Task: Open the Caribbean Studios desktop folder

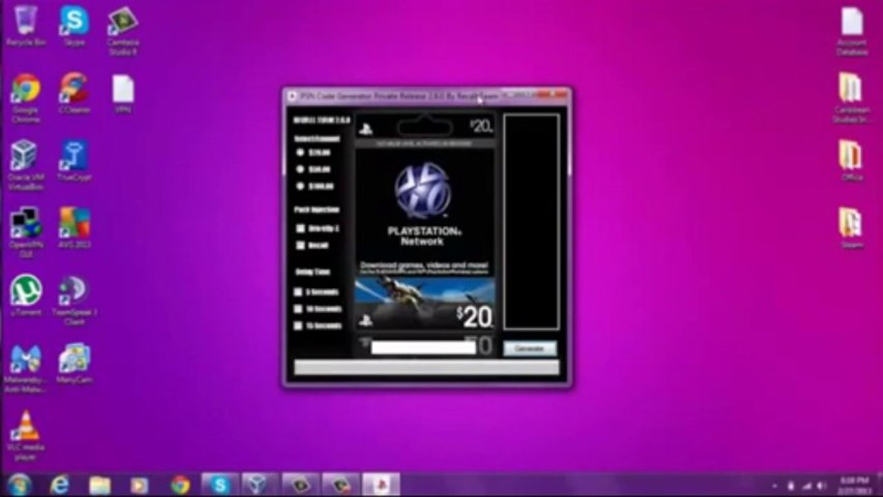Action: pos(851,97)
